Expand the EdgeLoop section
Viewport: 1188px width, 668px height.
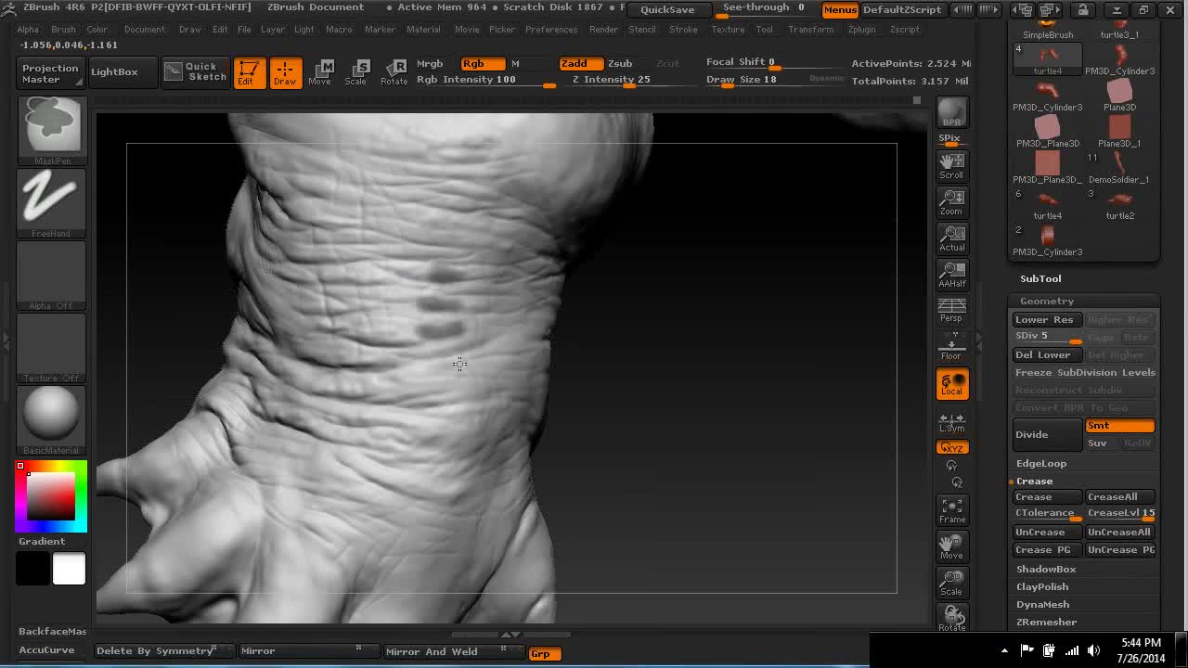point(1041,463)
